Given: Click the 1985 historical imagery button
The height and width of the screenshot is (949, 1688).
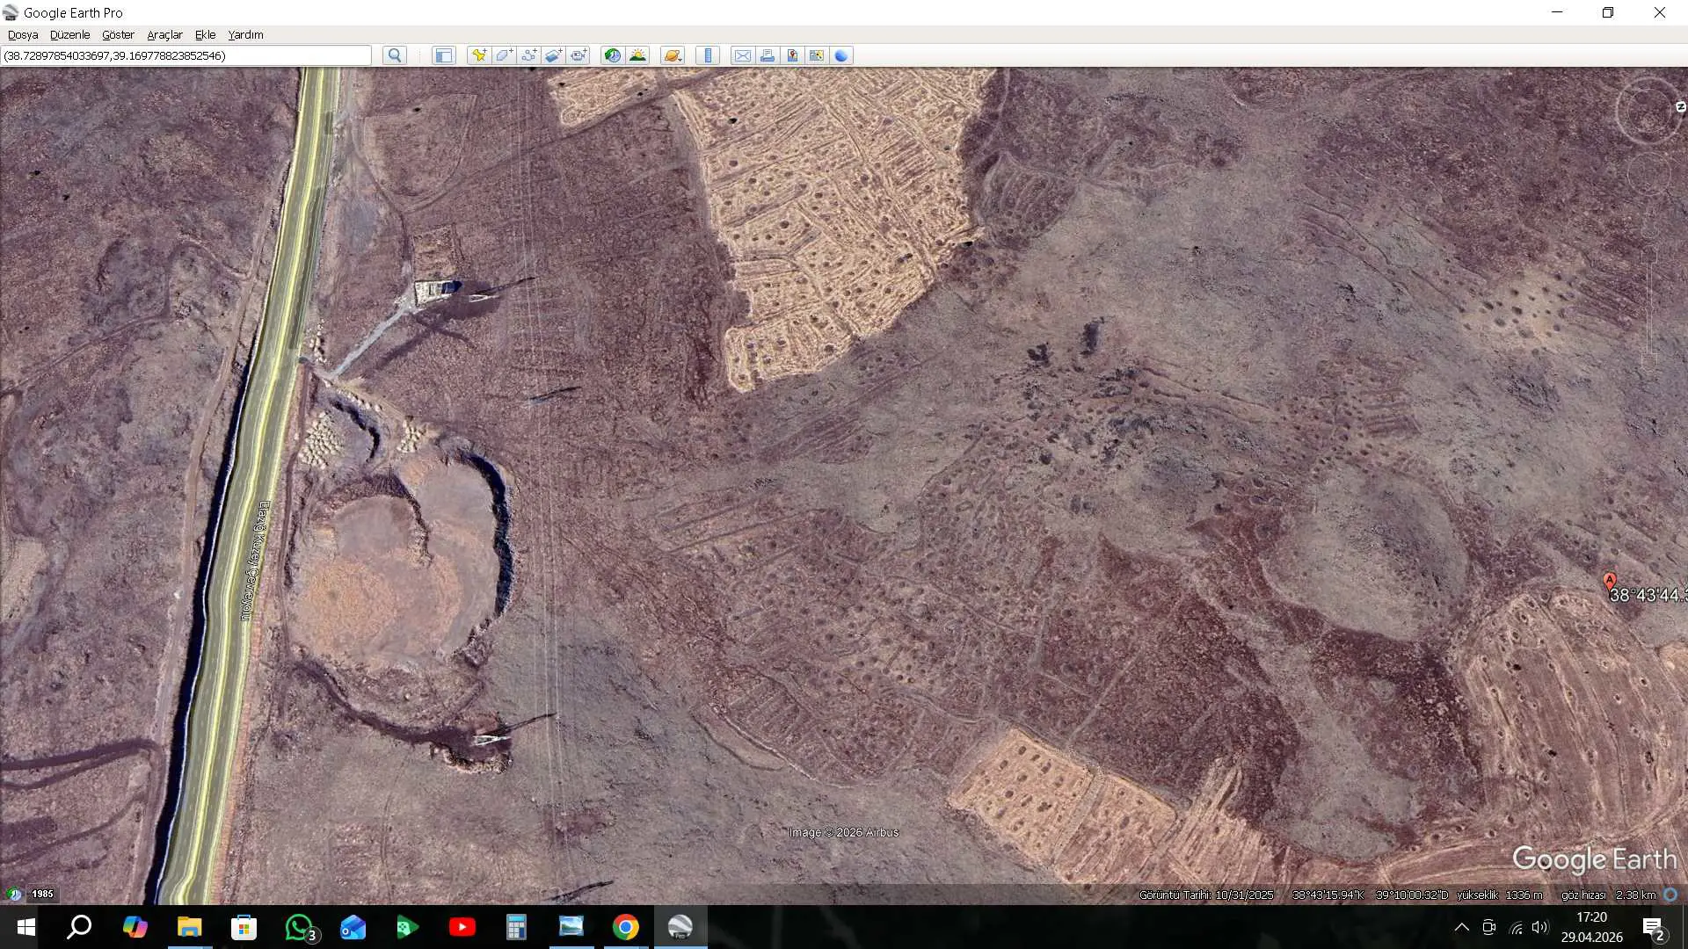Looking at the screenshot, I should tap(42, 894).
